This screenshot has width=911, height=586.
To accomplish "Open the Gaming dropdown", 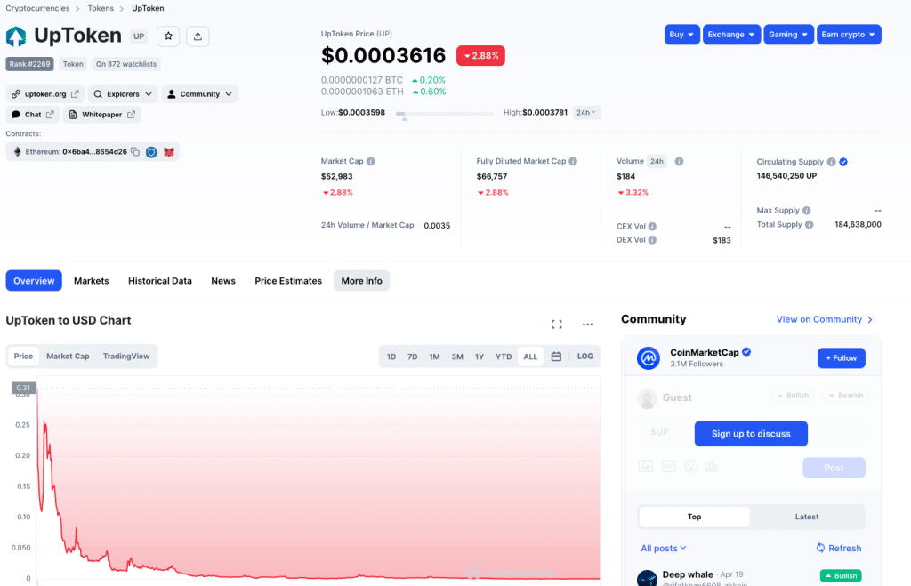I will click(x=788, y=35).
